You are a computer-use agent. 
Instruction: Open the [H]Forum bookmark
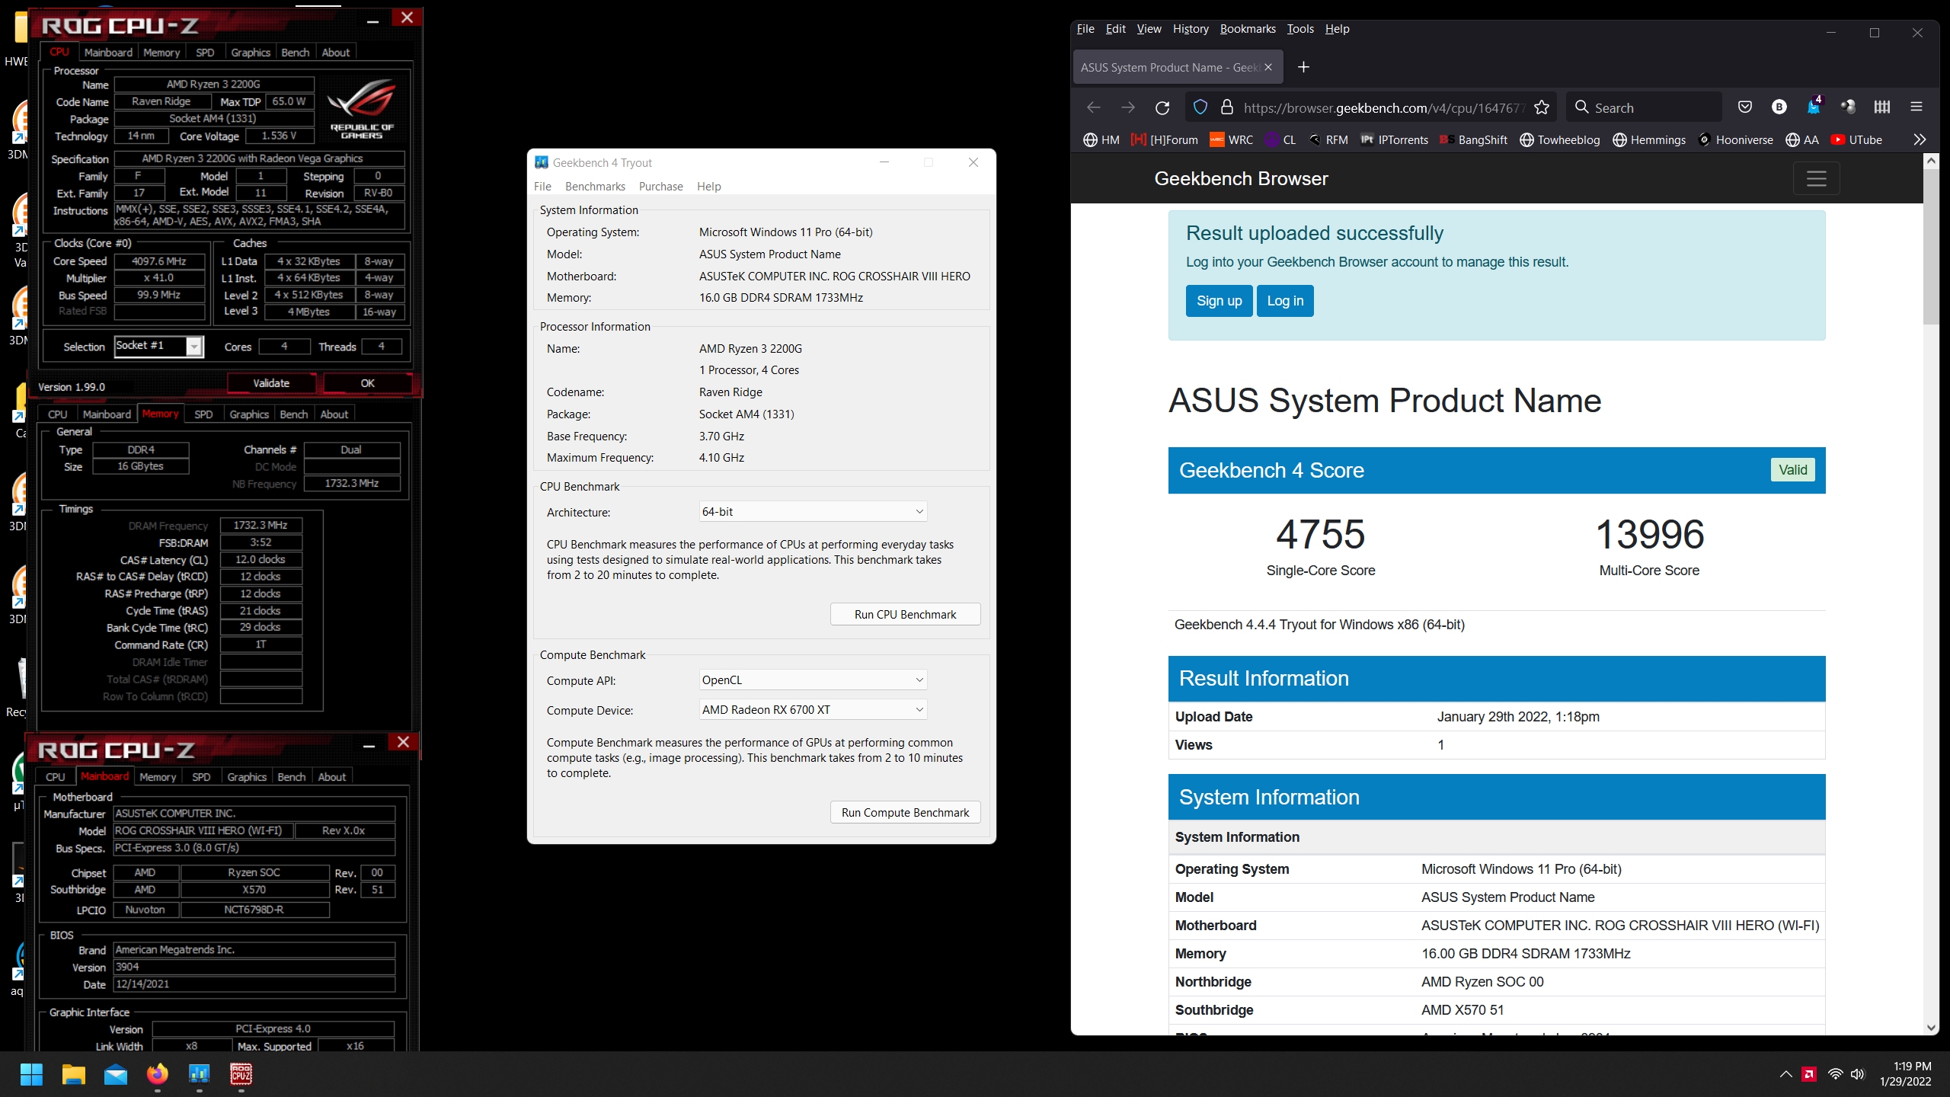(1165, 139)
